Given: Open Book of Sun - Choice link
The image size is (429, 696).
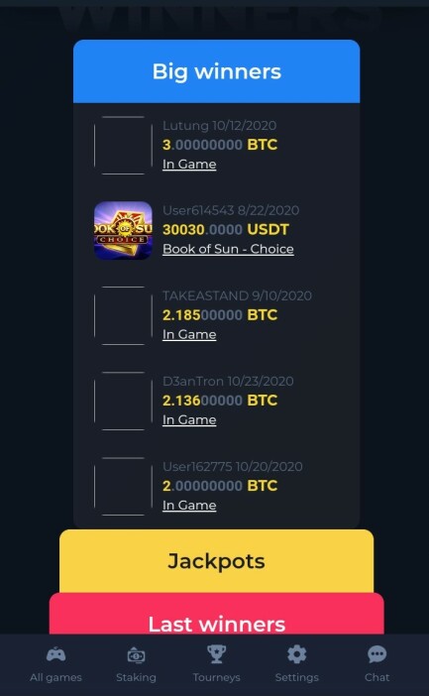Looking at the screenshot, I should [228, 249].
